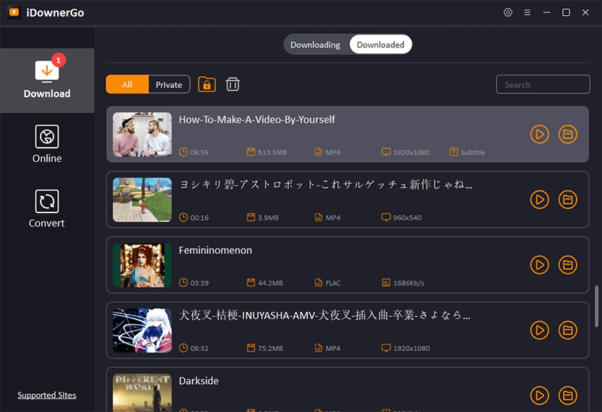Click the 513.5MB file size
Image resolution: width=602 pixels, height=412 pixels.
coord(272,152)
